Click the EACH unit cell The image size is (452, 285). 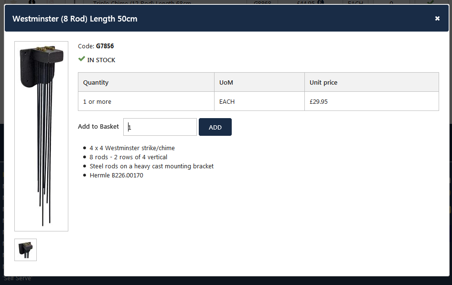[227, 101]
